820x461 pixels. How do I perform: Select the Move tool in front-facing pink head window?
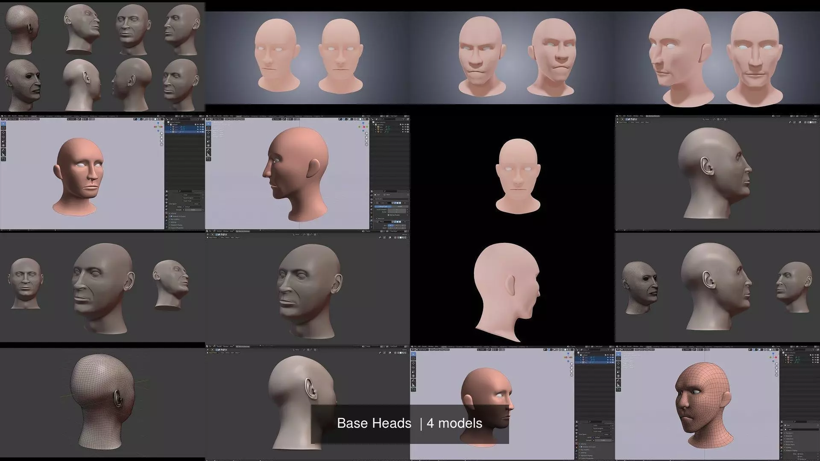click(x=3, y=133)
